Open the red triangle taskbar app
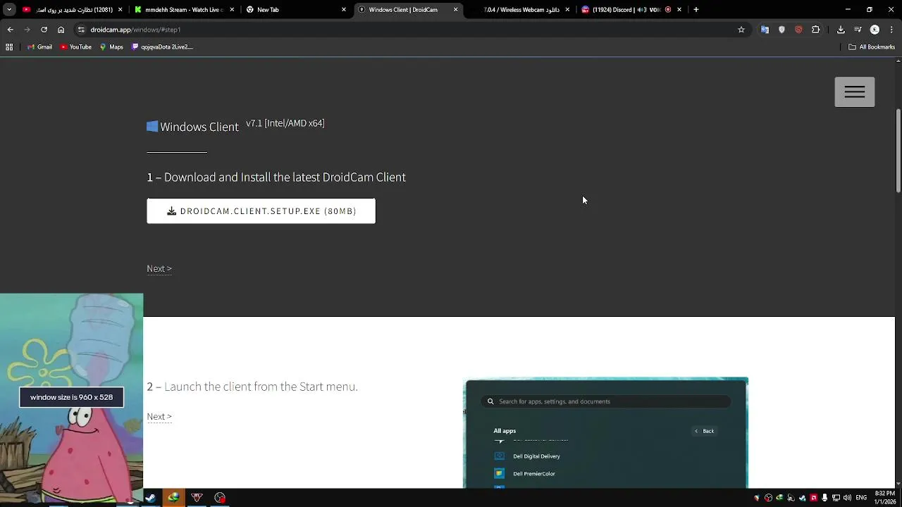902x507 pixels. point(197,498)
